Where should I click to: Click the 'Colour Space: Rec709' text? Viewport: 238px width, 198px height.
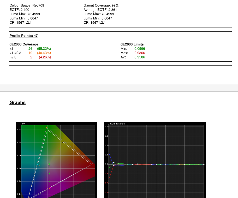coord(27,5)
